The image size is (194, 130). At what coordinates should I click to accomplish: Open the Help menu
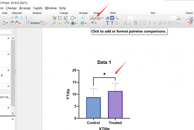(x=62, y=8)
